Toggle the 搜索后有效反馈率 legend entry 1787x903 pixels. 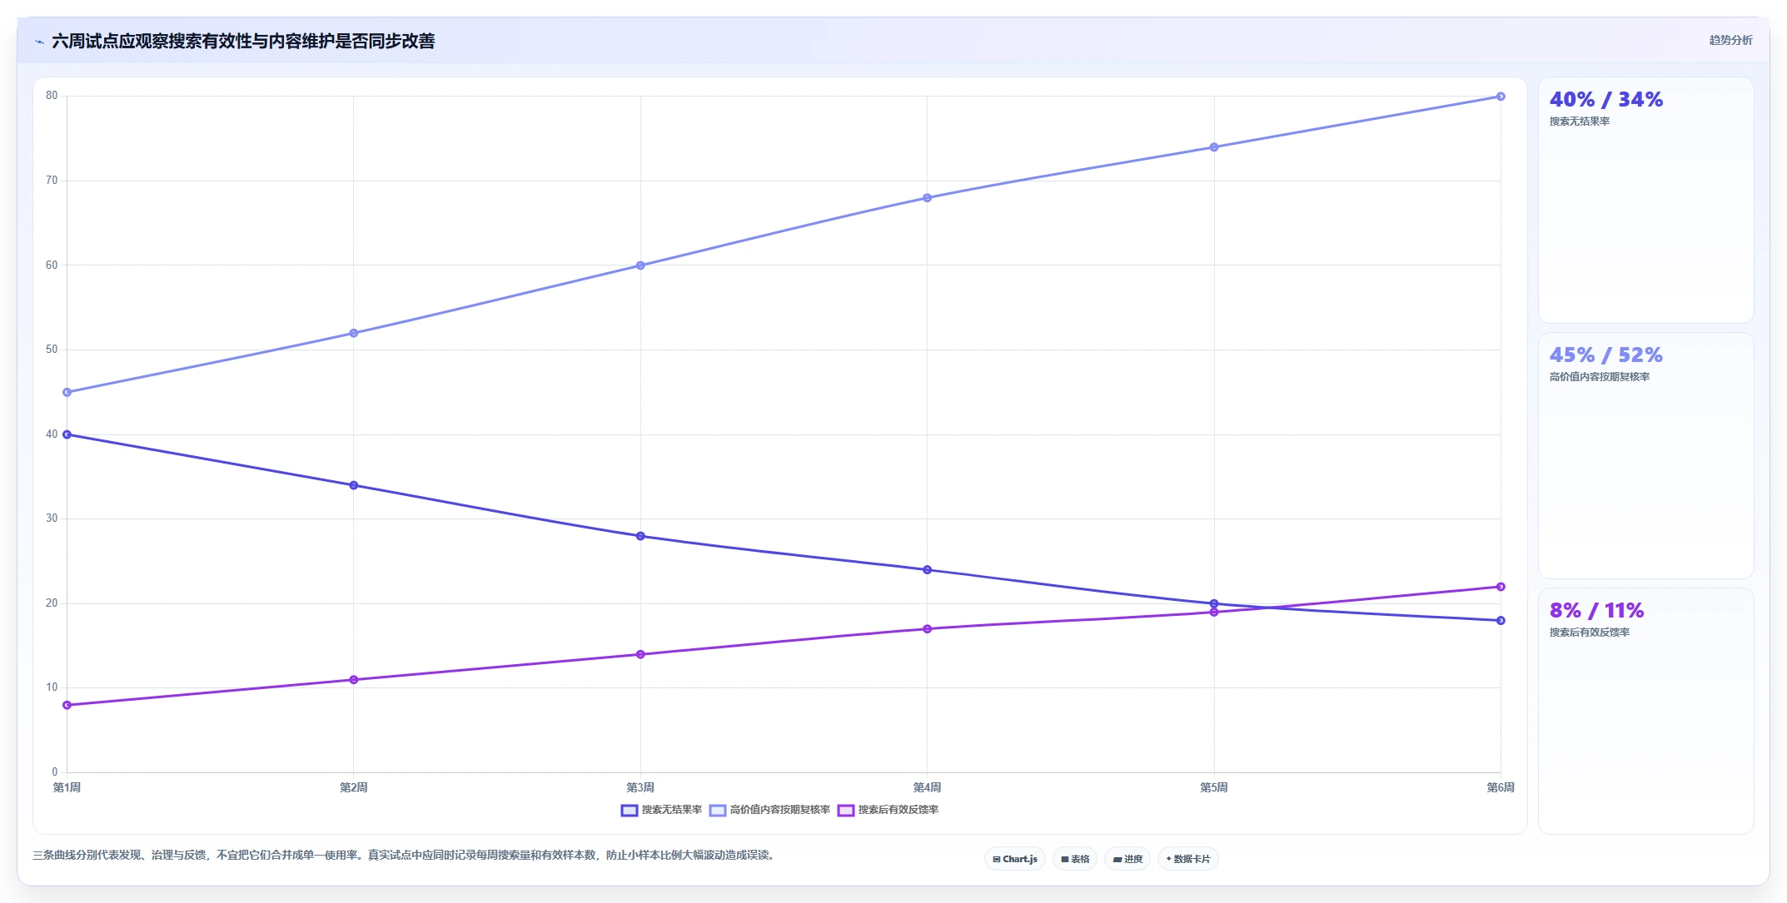[x=889, y=810]
